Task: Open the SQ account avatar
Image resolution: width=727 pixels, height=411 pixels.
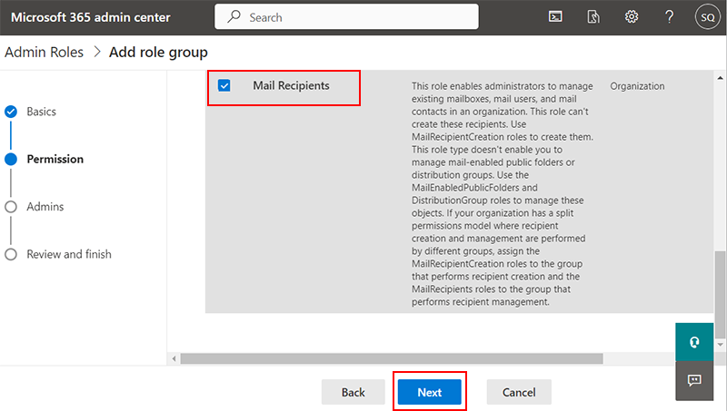Action: pyautogui.click(x=708, y=17)
